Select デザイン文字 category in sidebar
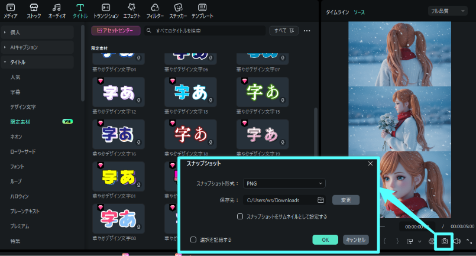This screenshot has width=476, height=256. pyautogui.click(x=23, y=107)
